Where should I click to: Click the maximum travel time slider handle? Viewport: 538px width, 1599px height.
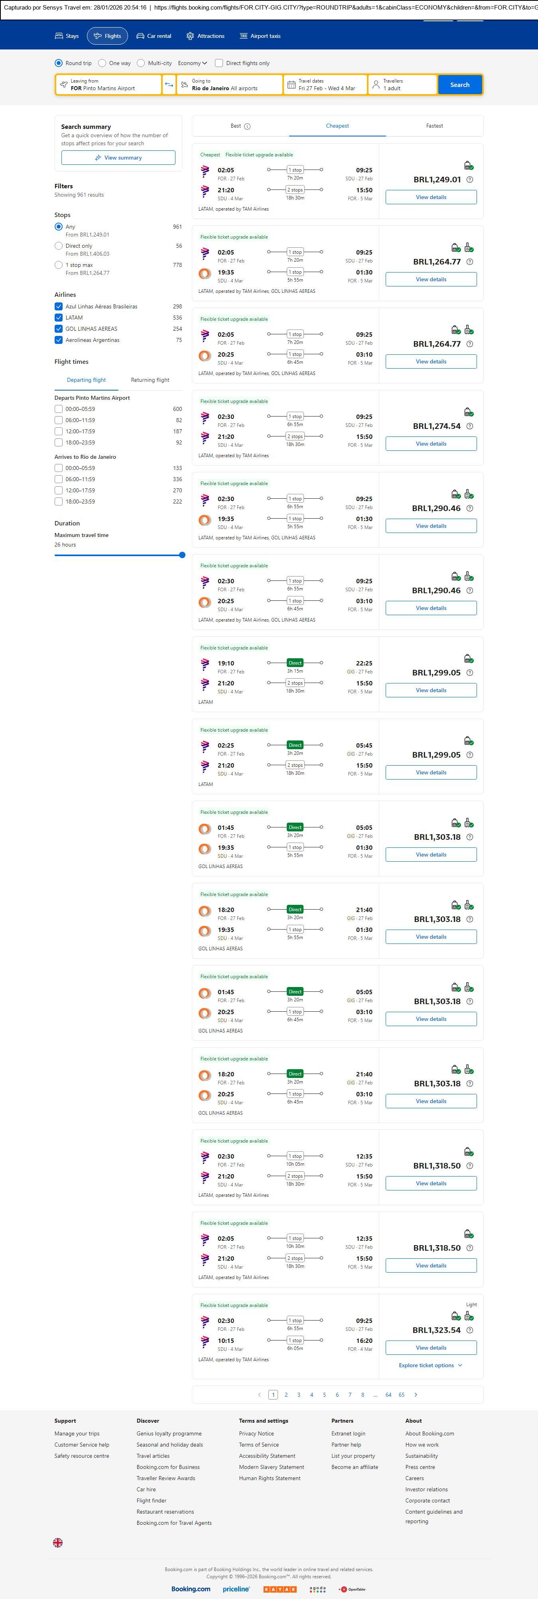182,555
